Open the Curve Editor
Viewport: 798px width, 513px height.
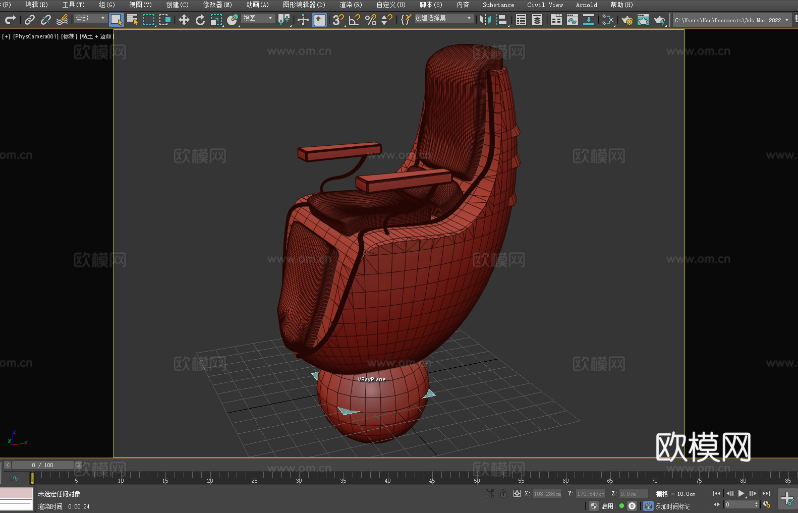pos(573,20)
